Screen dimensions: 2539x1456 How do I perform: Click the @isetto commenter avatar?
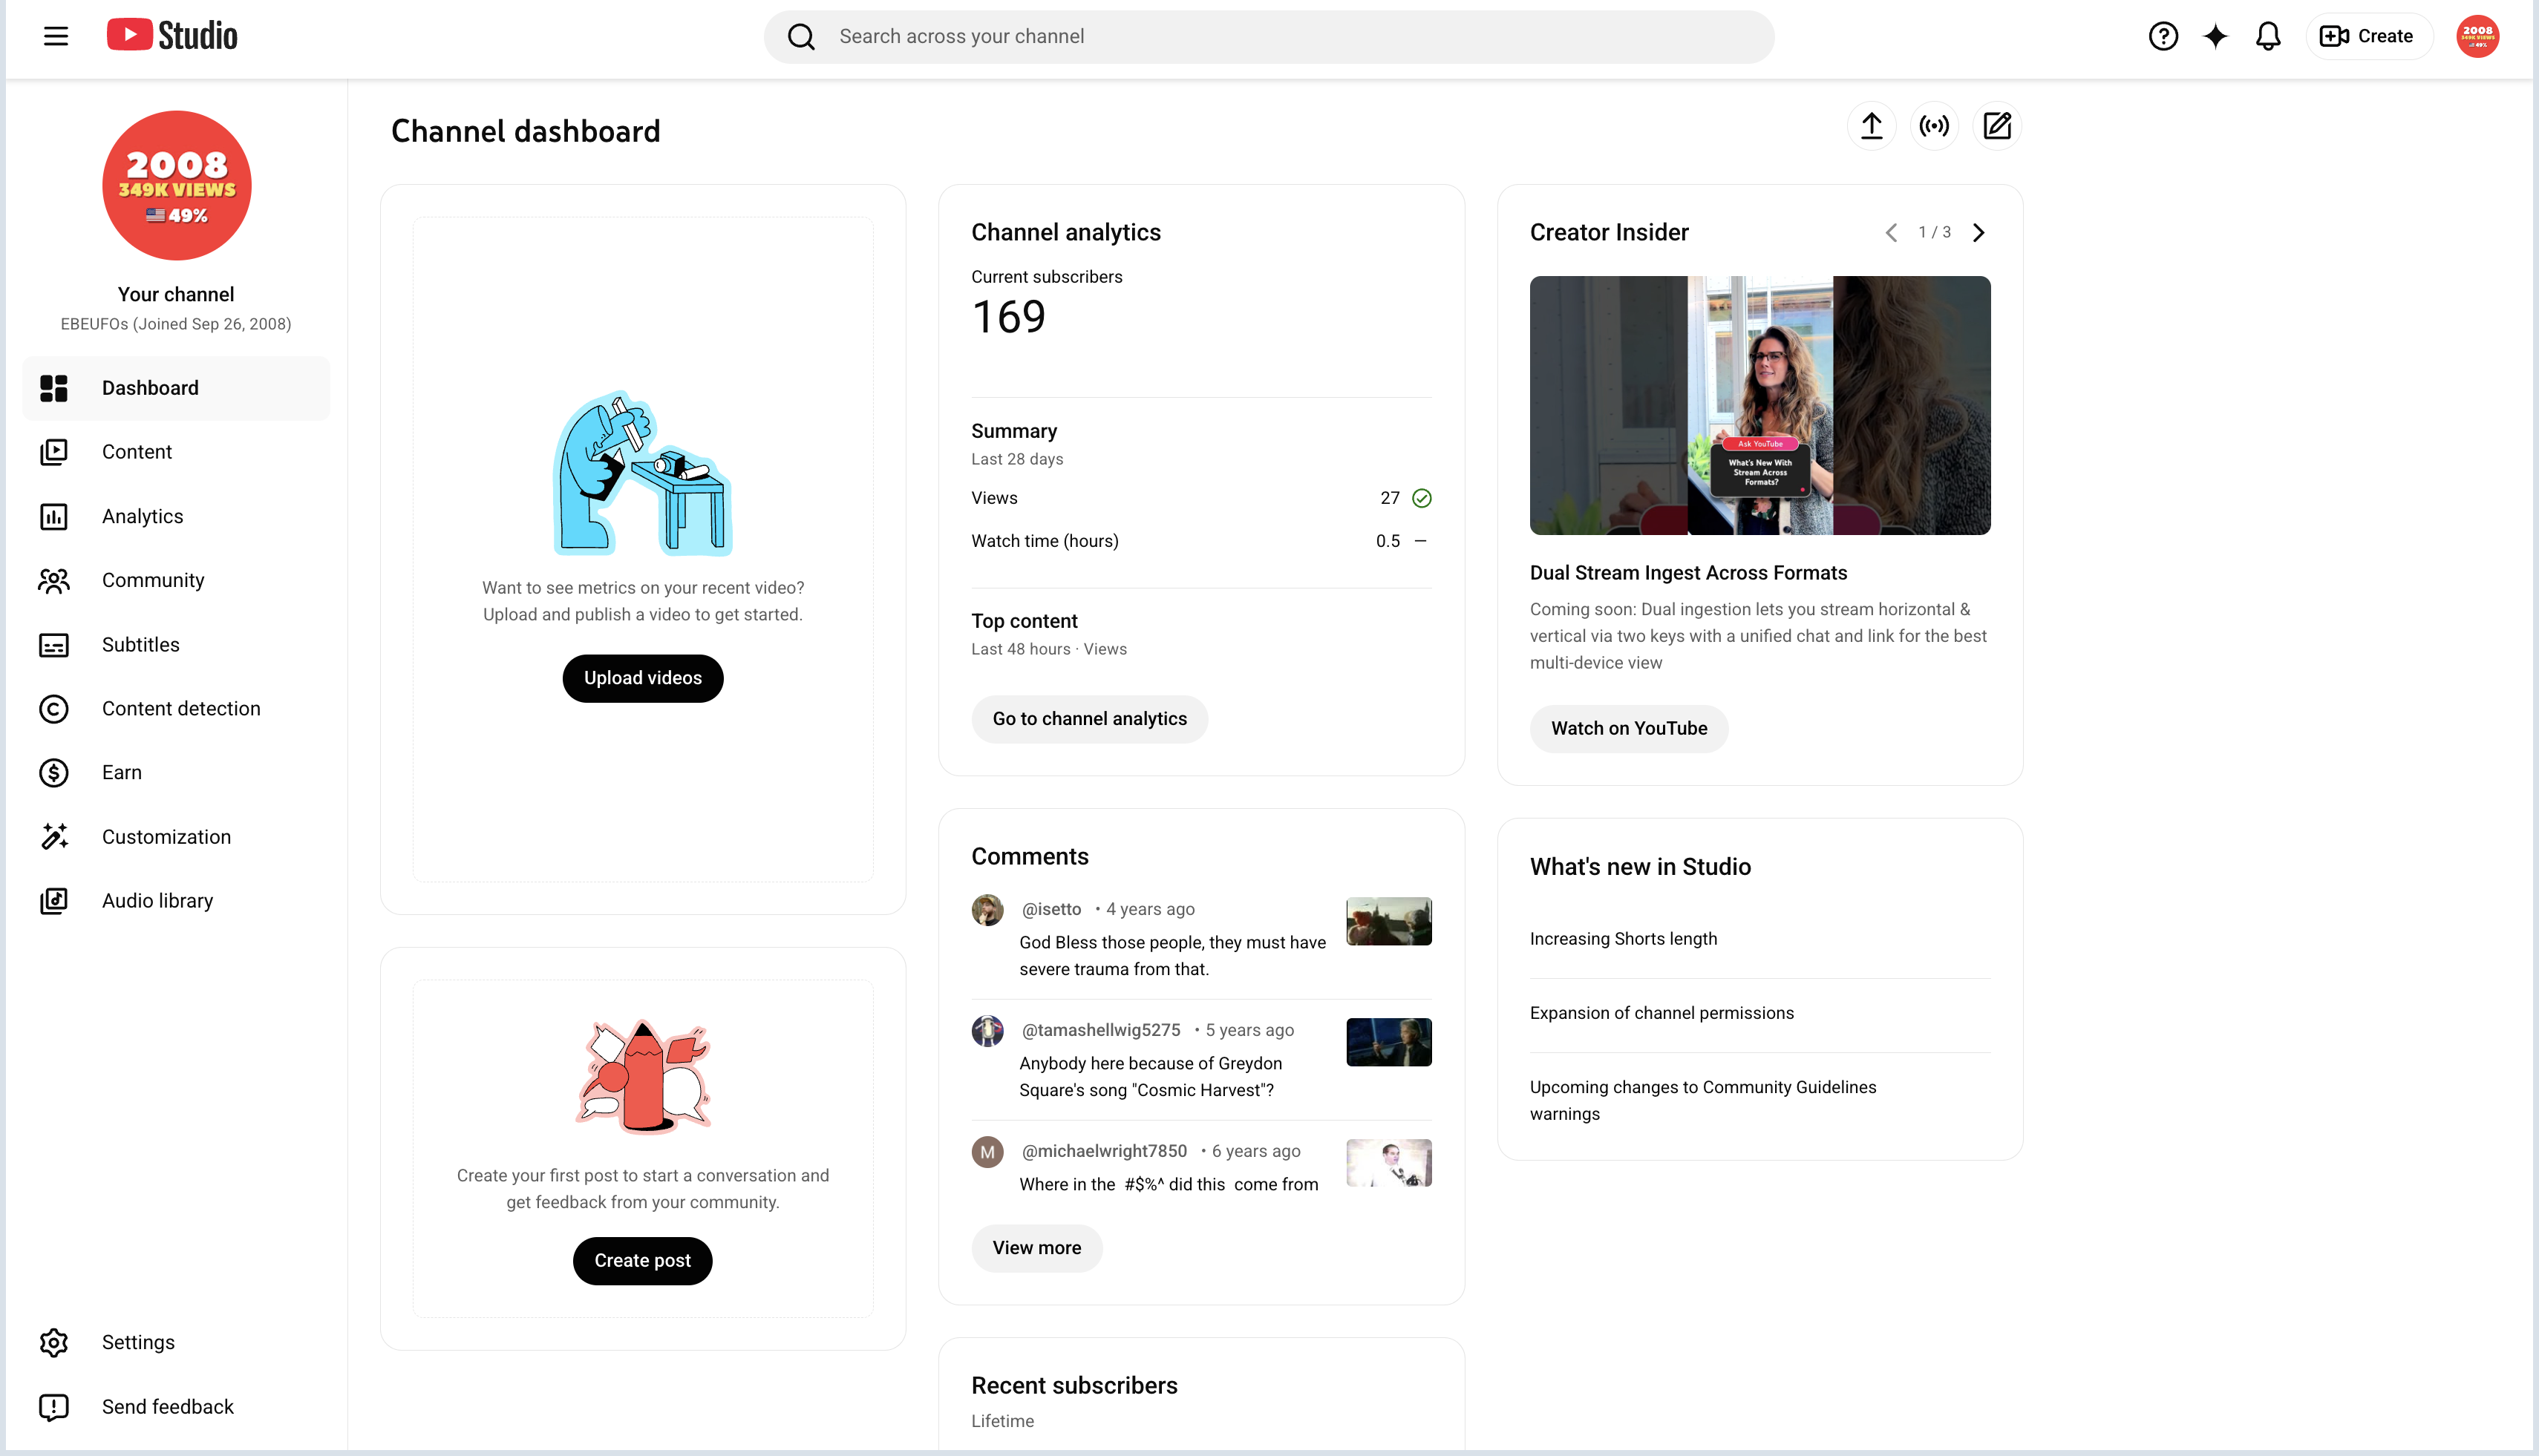point(987,910)
